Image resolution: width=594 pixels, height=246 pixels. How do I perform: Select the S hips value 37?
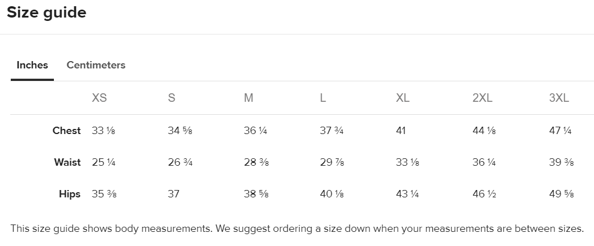click(x=174, y=194)
